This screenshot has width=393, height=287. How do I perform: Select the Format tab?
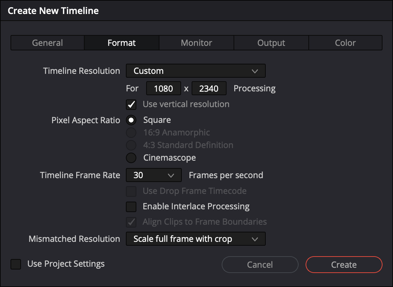[122, 43]
